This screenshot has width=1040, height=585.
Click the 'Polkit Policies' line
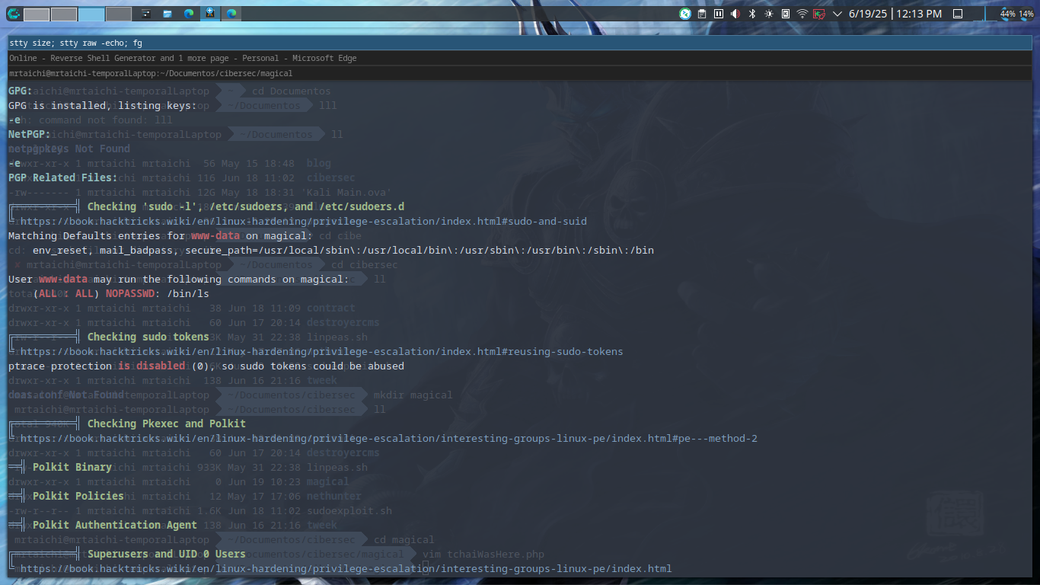click(x=78, y=496)
